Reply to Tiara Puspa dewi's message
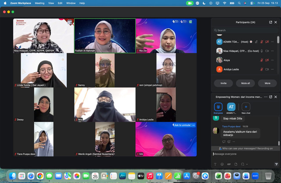The image size is (281, 183). [x=224, y=142]
